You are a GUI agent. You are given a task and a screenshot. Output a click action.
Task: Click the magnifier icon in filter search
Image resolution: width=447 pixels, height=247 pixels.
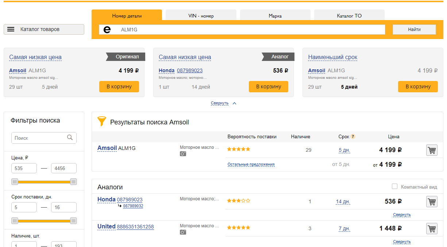tap(70, 138)
